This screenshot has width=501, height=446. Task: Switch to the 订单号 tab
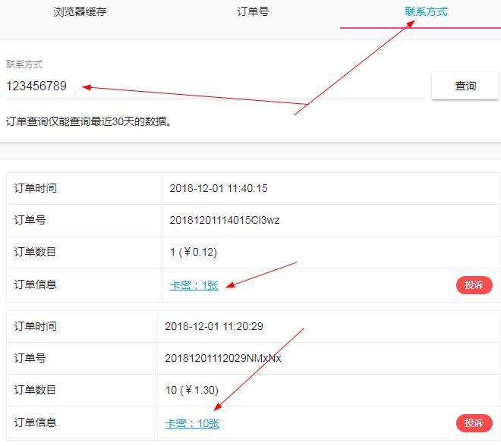coord(253,12)
